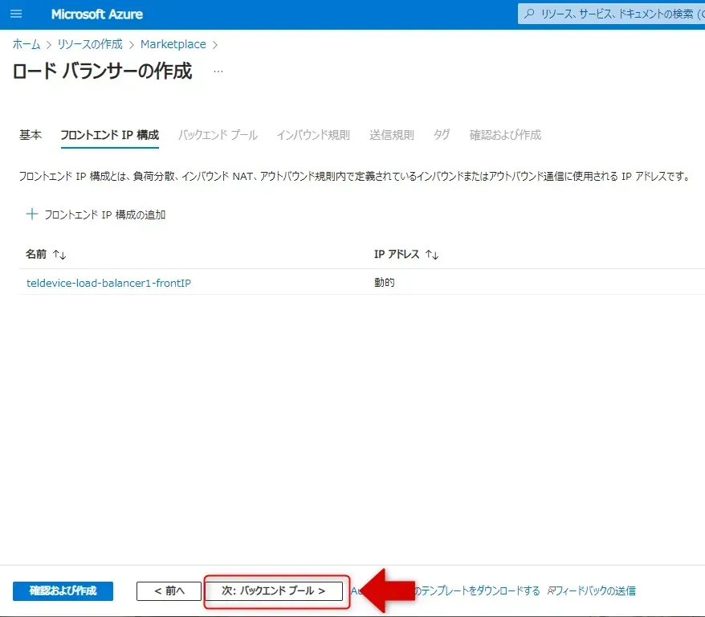The height and width of the screenshot is (617, 705).
Task: Open the 送信規則 tab
Action: [x=392, y=135]
